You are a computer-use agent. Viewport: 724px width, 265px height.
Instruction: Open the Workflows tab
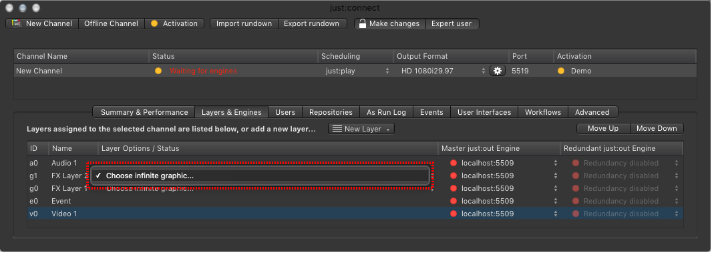pyautogui.click(x=543, y=112)
